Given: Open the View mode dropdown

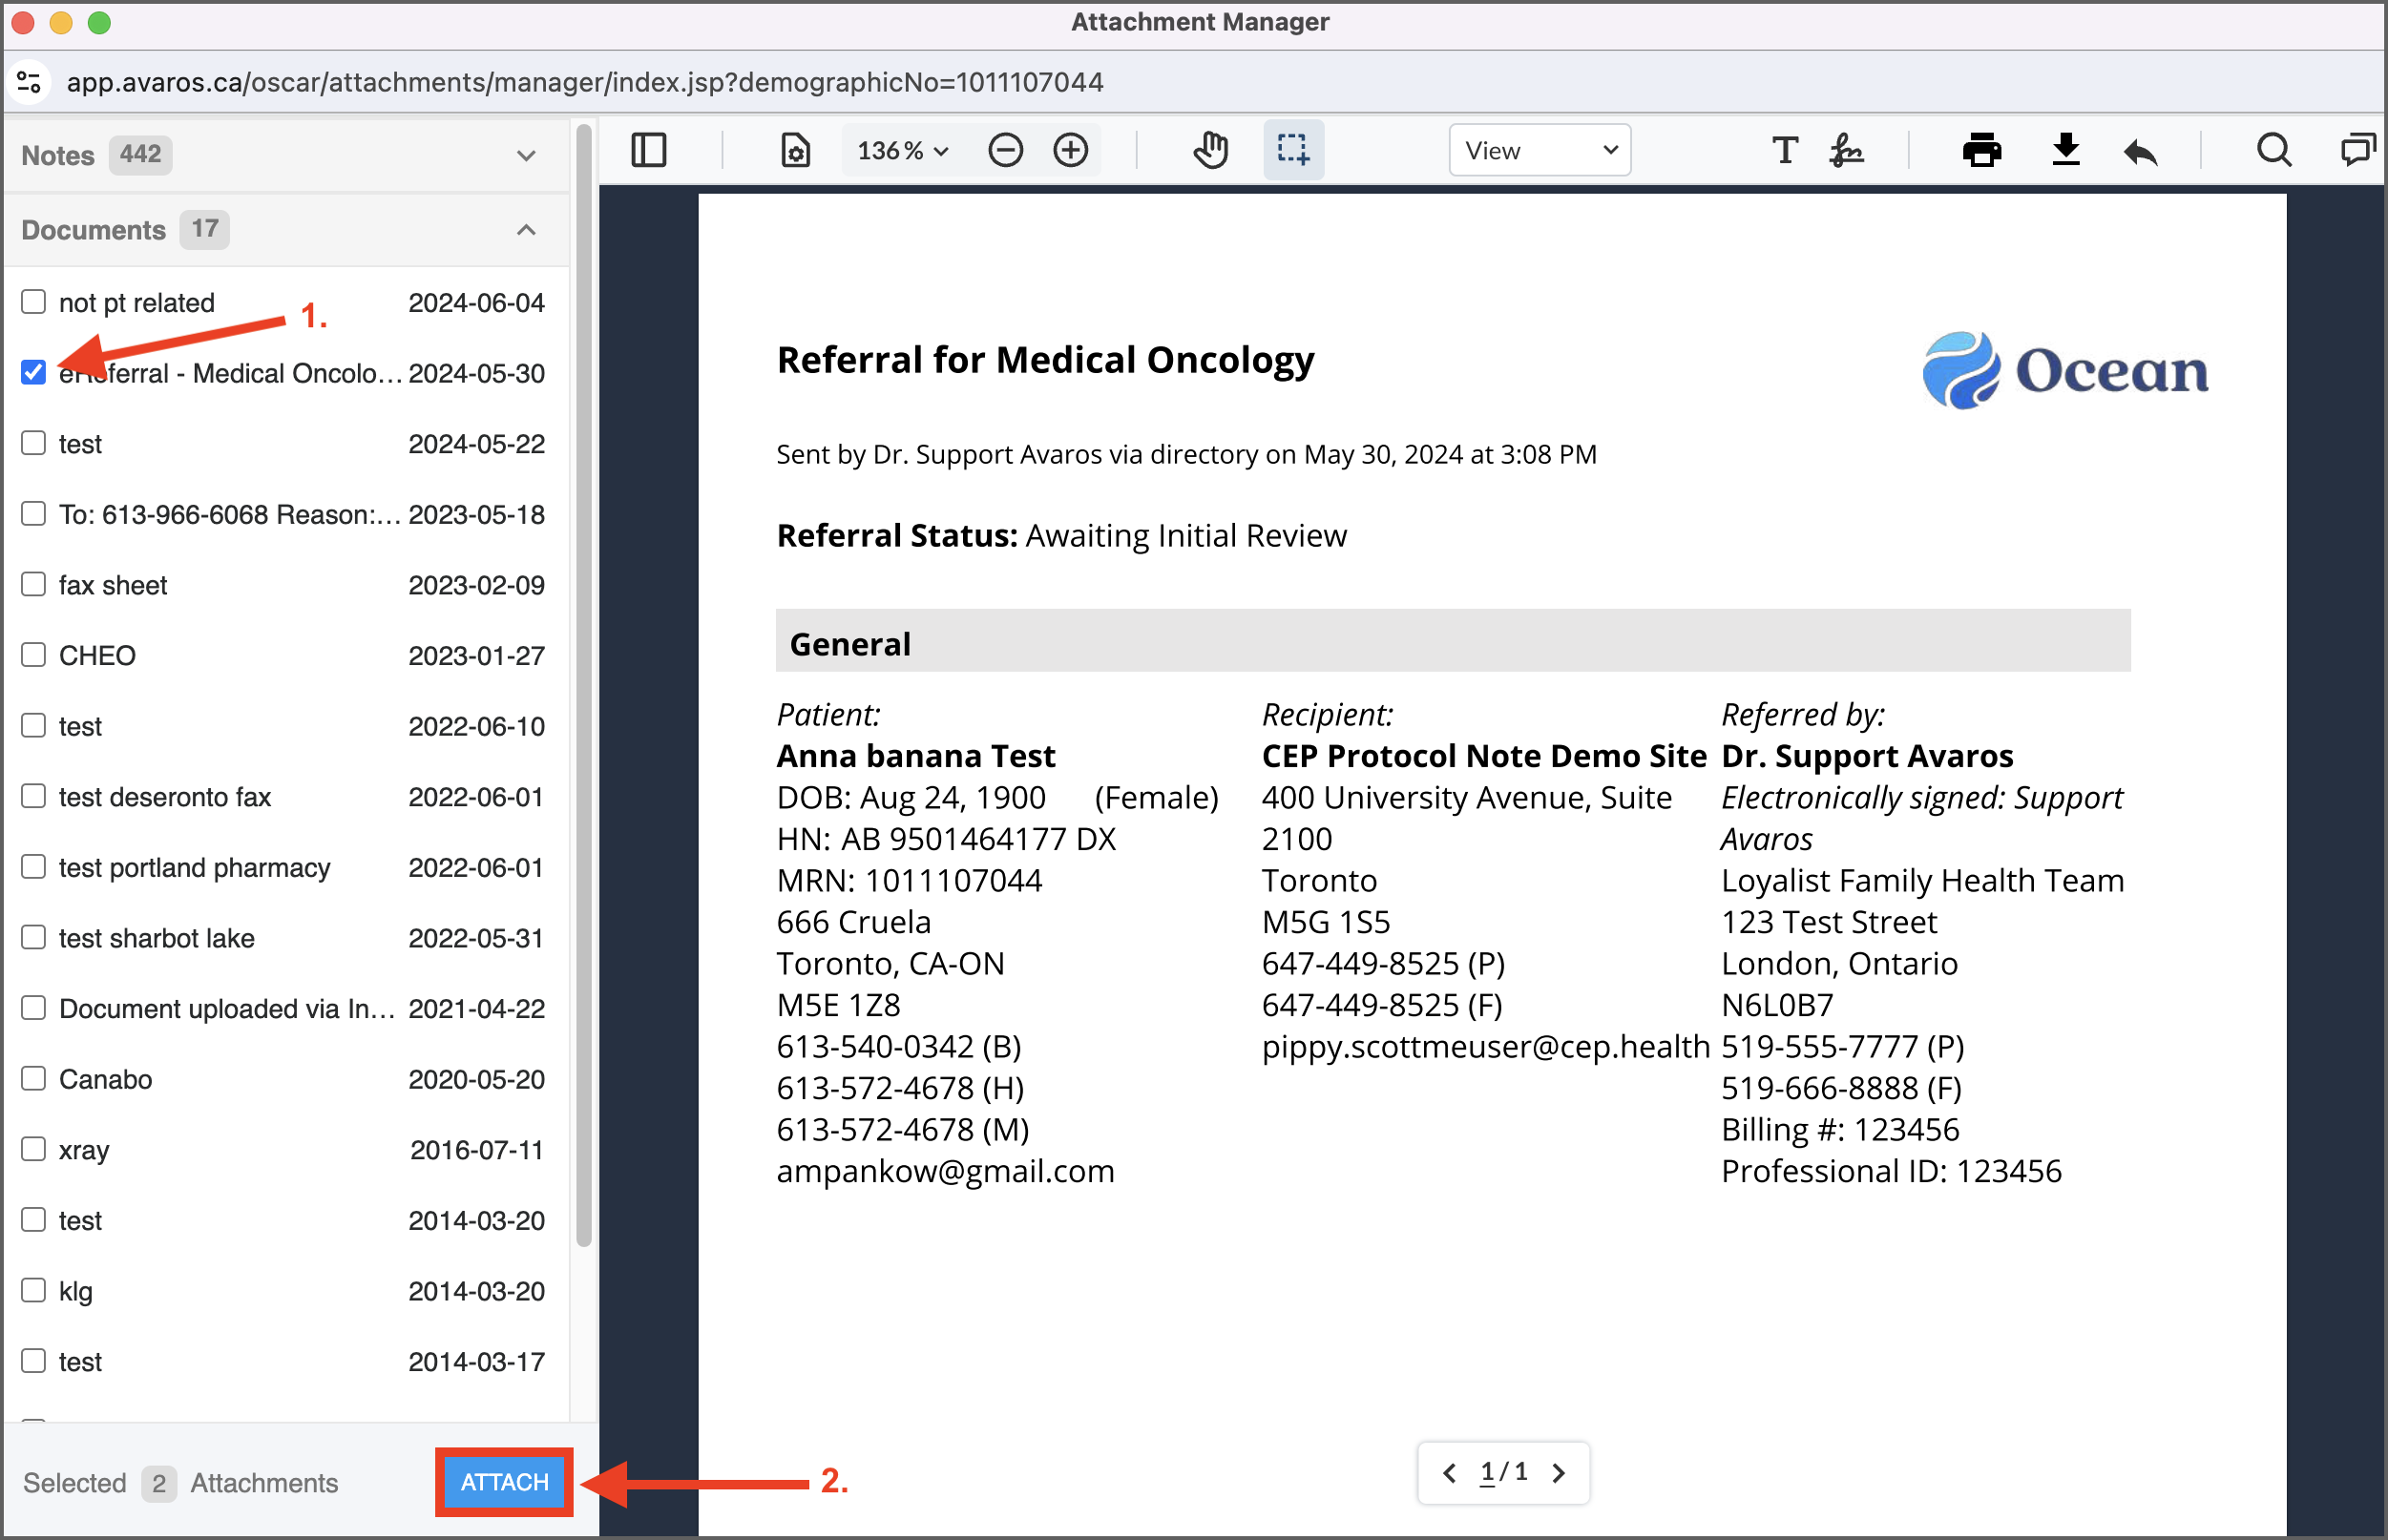Looking at the screenshot, I should pos(1540,150).
